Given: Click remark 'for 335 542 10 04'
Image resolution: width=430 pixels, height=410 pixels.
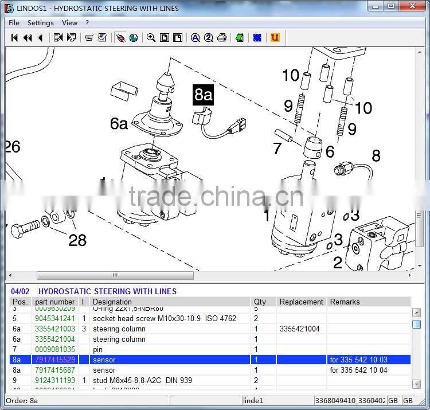Looking at the screenshot, I should [358, 370].
